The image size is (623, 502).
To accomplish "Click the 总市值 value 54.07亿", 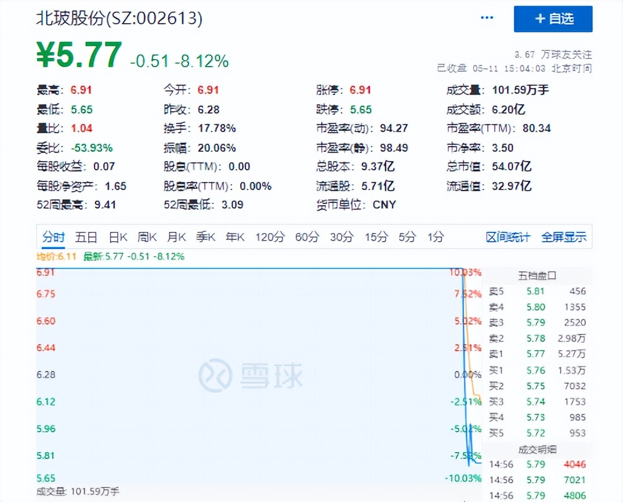I will tap(512, 166).
